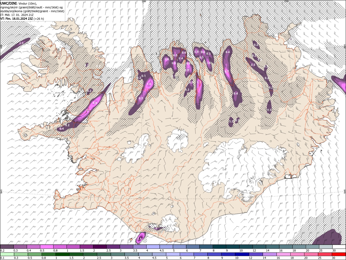The height and width of the screenshot is (260, 346).
Task: Click the '0.2' label in the snow legend row
Action: (x=3, y=251)
